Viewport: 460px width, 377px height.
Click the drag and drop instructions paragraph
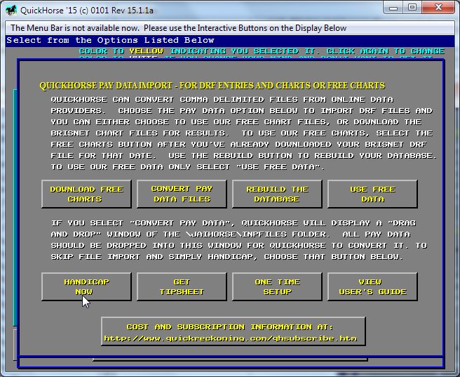point(238,239)
